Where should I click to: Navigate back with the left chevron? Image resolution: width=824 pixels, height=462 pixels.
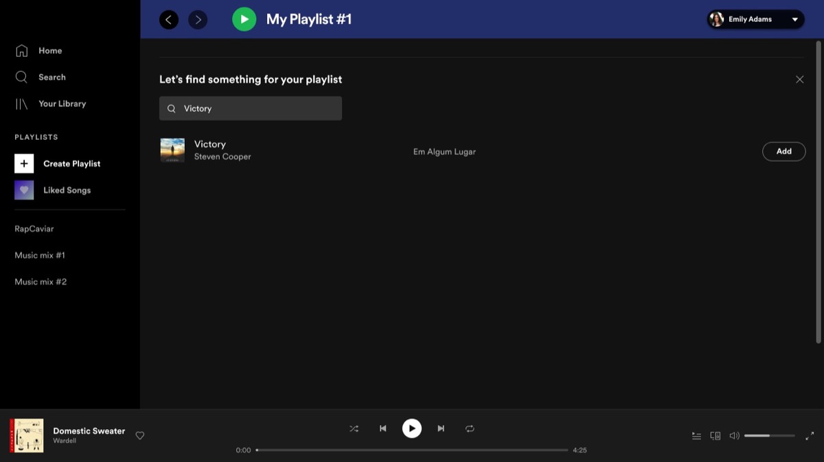coord(169,19)
